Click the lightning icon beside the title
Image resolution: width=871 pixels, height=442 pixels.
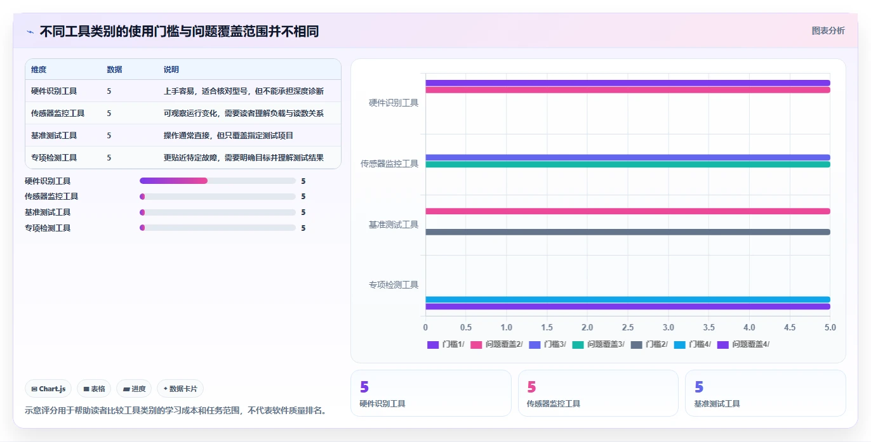point(30,32)
